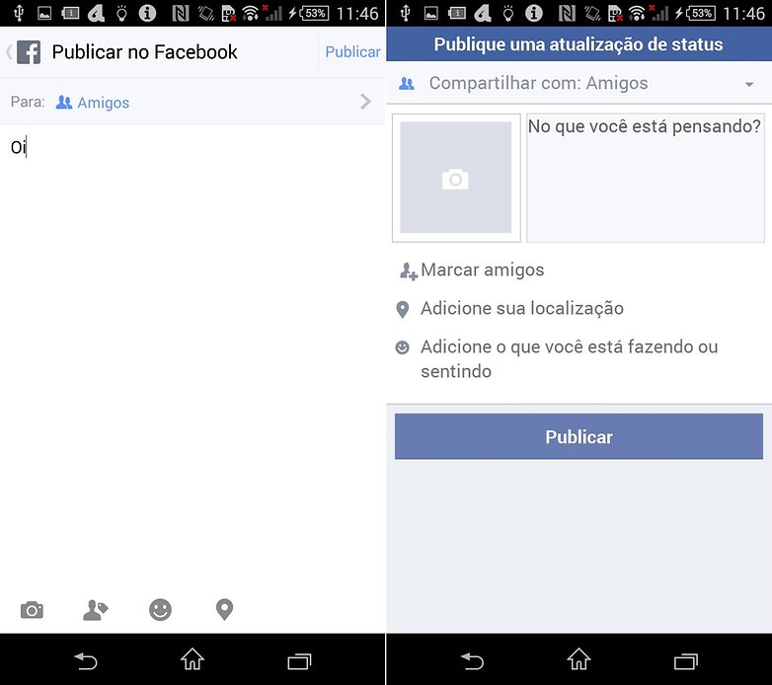
Task: Tap the camera icon in bottom toolbar
Action: [x=32, y=610]
